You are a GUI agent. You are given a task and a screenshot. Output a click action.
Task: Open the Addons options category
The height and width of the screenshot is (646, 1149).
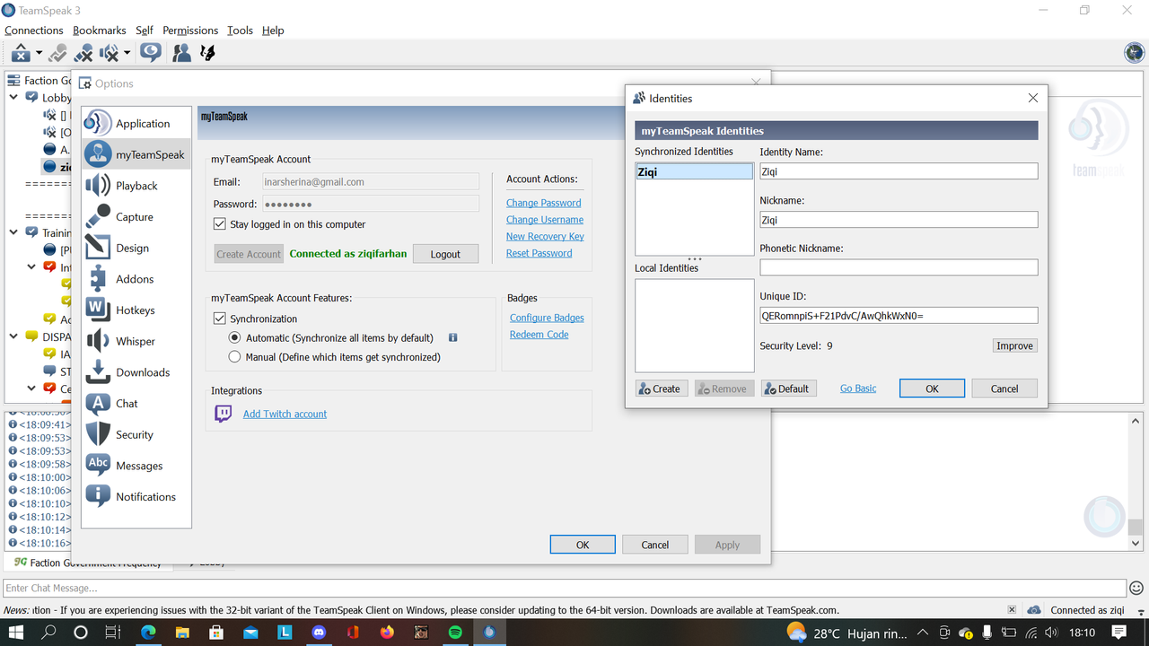[136, 279]
